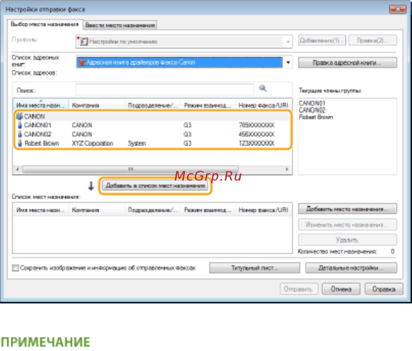Click the search magnifier icon
The width and height of the screenshot is (412, 351).
coord(263,89)
